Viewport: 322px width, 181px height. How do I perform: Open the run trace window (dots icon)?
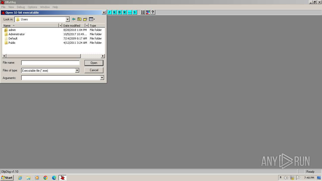coord(130,12)
